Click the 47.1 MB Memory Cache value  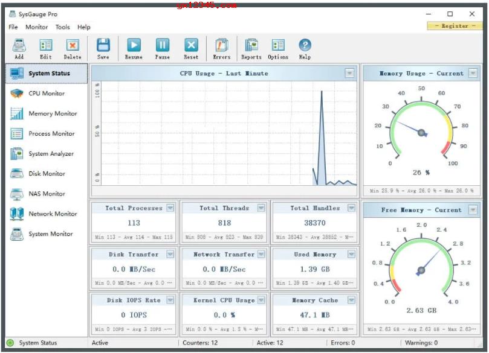(315, 315)
